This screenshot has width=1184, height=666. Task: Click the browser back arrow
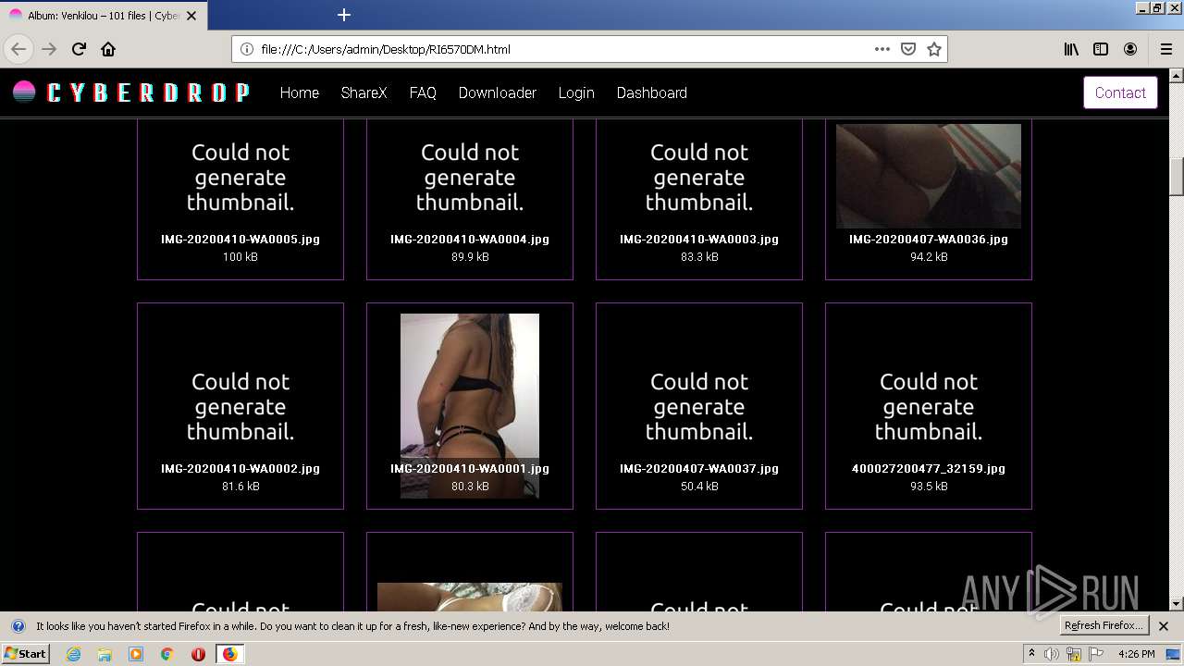(x=18, y=49)
